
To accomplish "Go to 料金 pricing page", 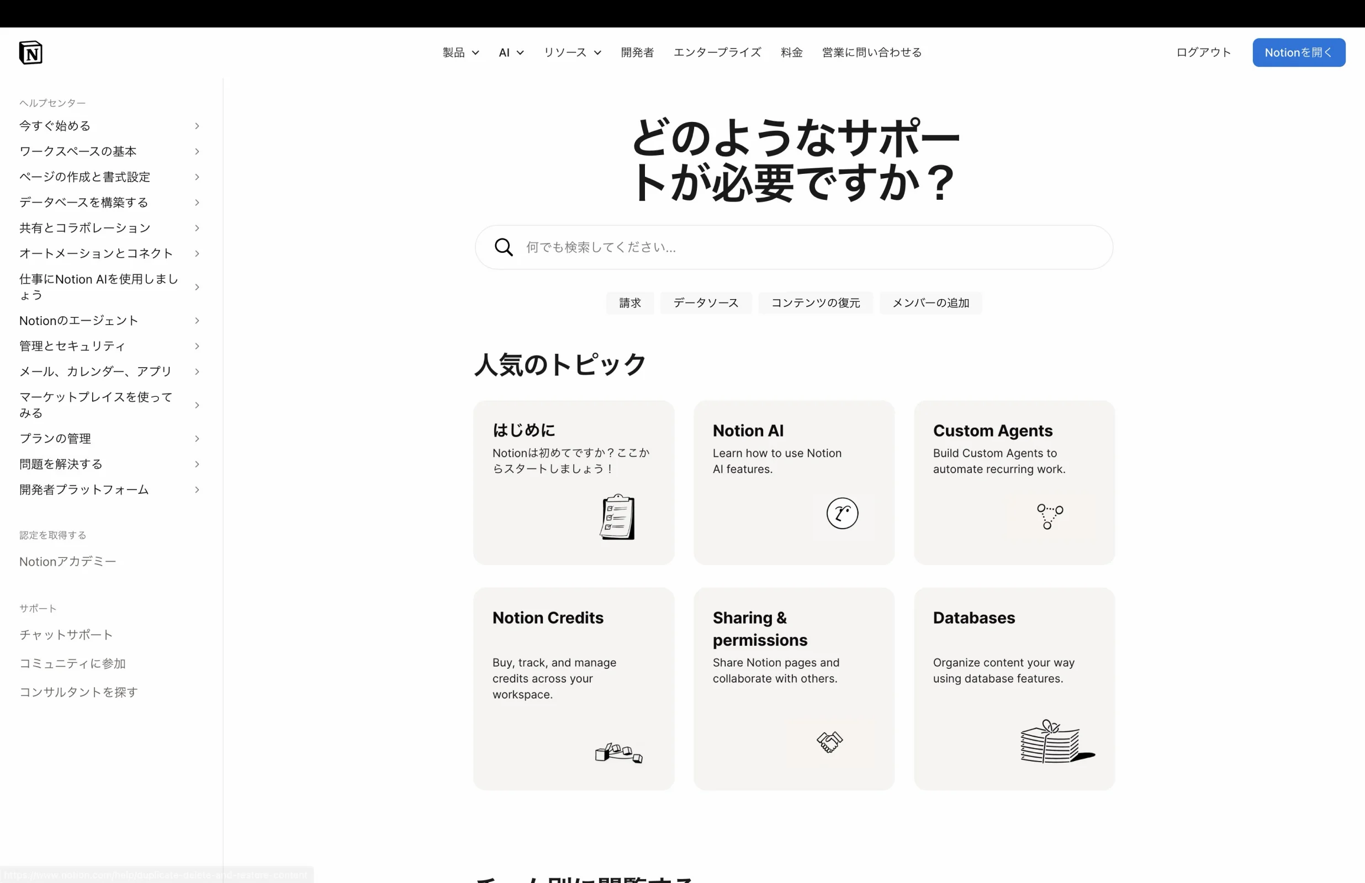I will [x=791, y=52].
